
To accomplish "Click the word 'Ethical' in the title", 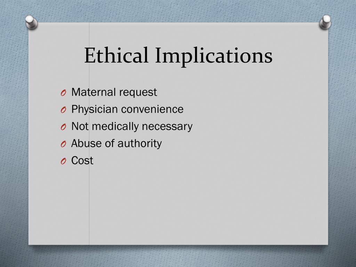I will (x=116, y=55).
